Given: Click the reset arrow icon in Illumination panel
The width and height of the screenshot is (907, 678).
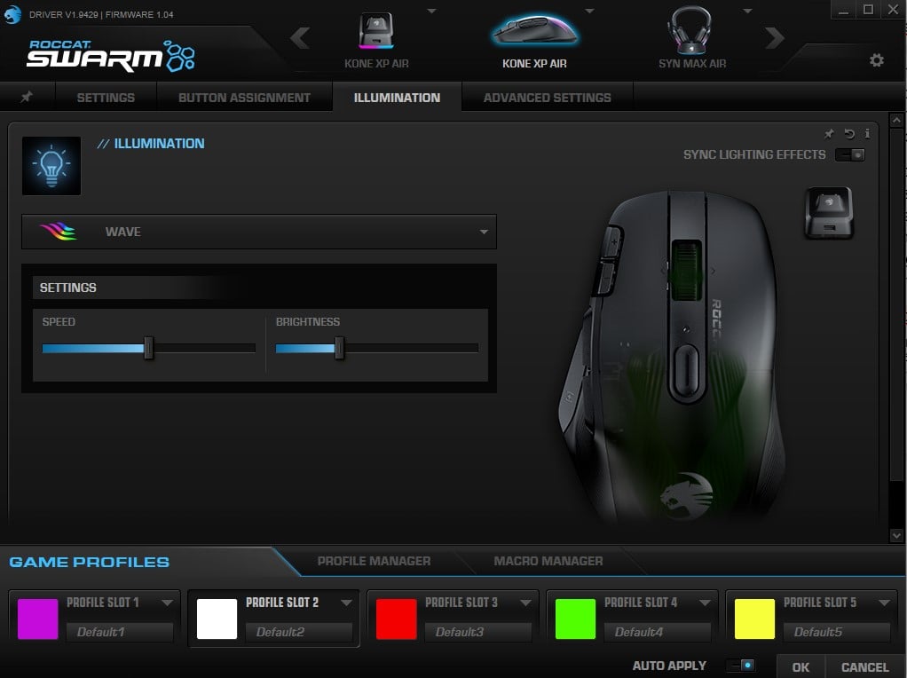Looking at the screenshot, I should [849, 134].
